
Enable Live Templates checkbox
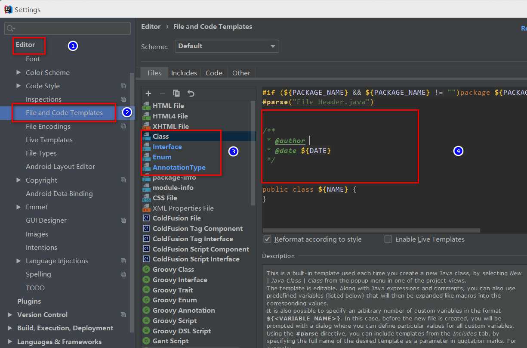tap(388, 239)
